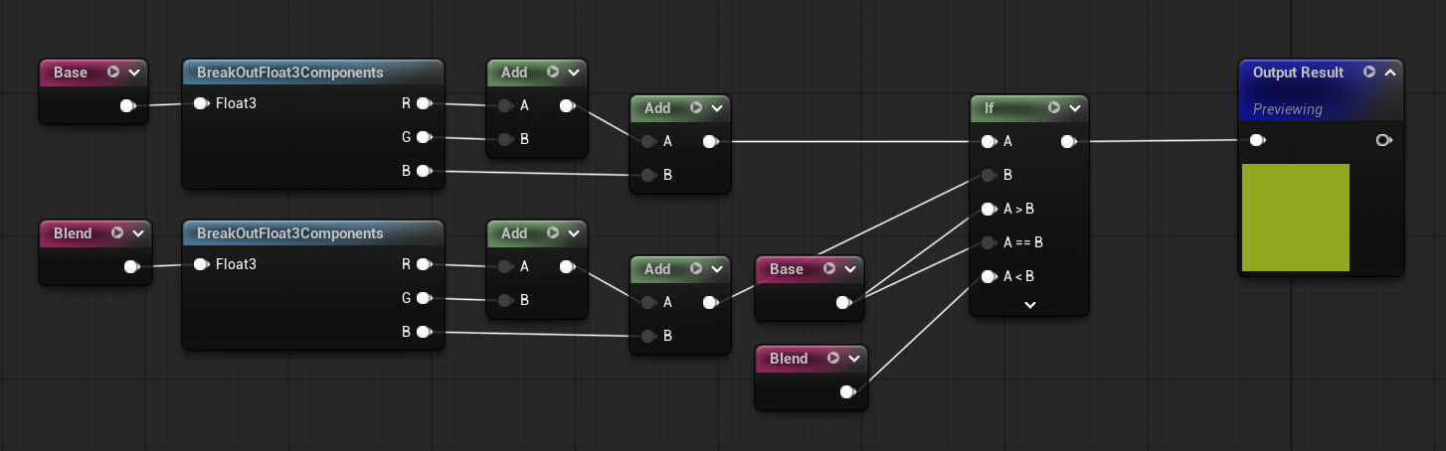Image resolution: width=1446 pixels, height=451 pixels.
Task: Toggle preview on Base node wired to BreakOutFloat3Components
Action: [x=113, y=73]
